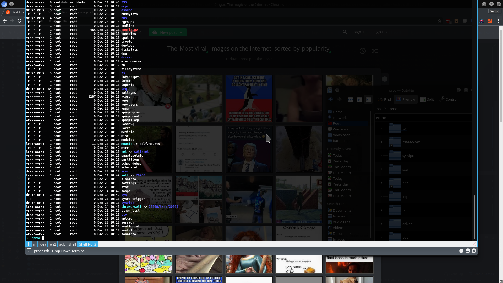Open Chromium three-dot menu
The height and width of the screenshot is (283, 503).
pyautogui.click(x=498, y=21)
